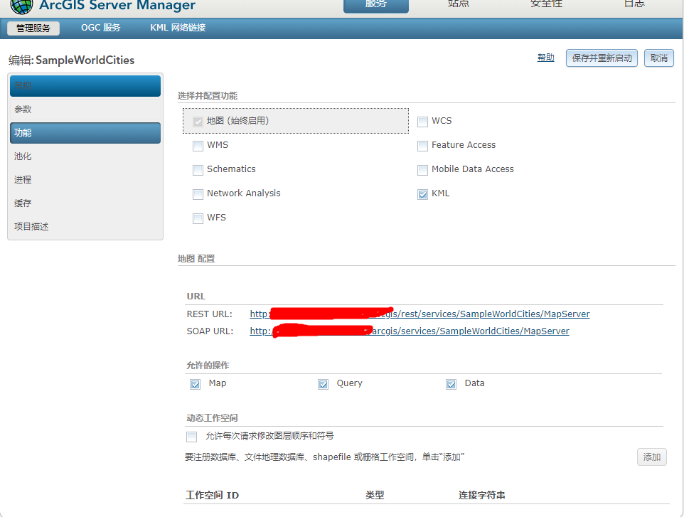The width and height of the screenshot is (684, 517).
Task: Click the 选择并配置功能 section heading
Action: [x=208, y=95]
